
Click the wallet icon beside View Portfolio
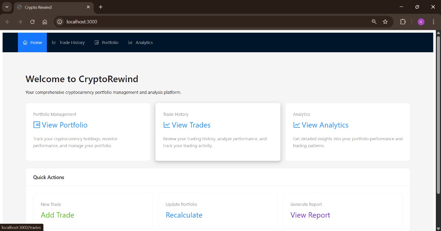37,125
